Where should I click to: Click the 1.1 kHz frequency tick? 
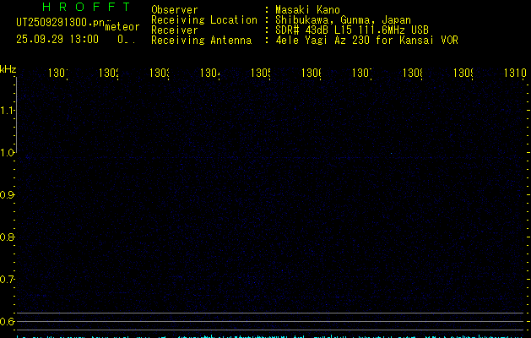tap(8, 111)
